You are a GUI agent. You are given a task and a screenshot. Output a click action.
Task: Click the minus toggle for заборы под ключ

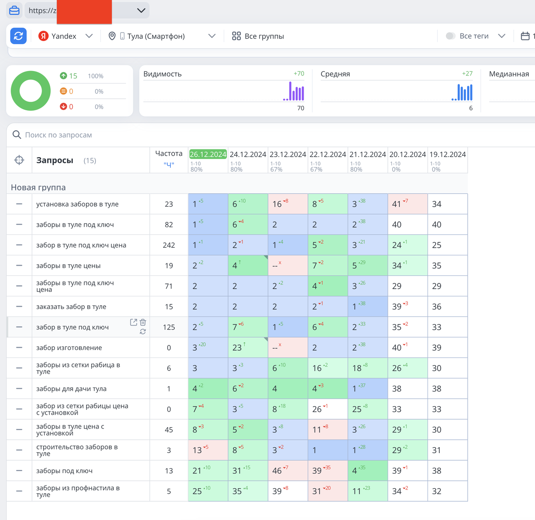click(19, 470)
